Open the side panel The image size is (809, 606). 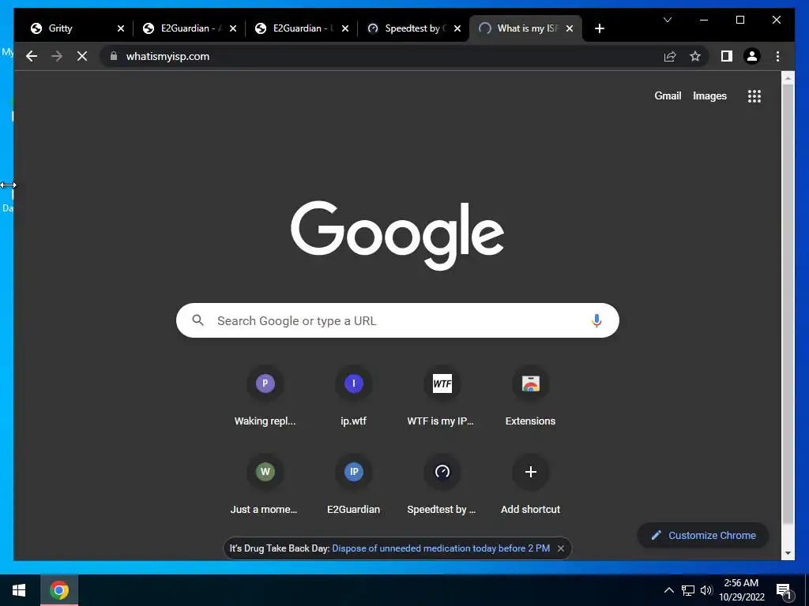(727, 56)
